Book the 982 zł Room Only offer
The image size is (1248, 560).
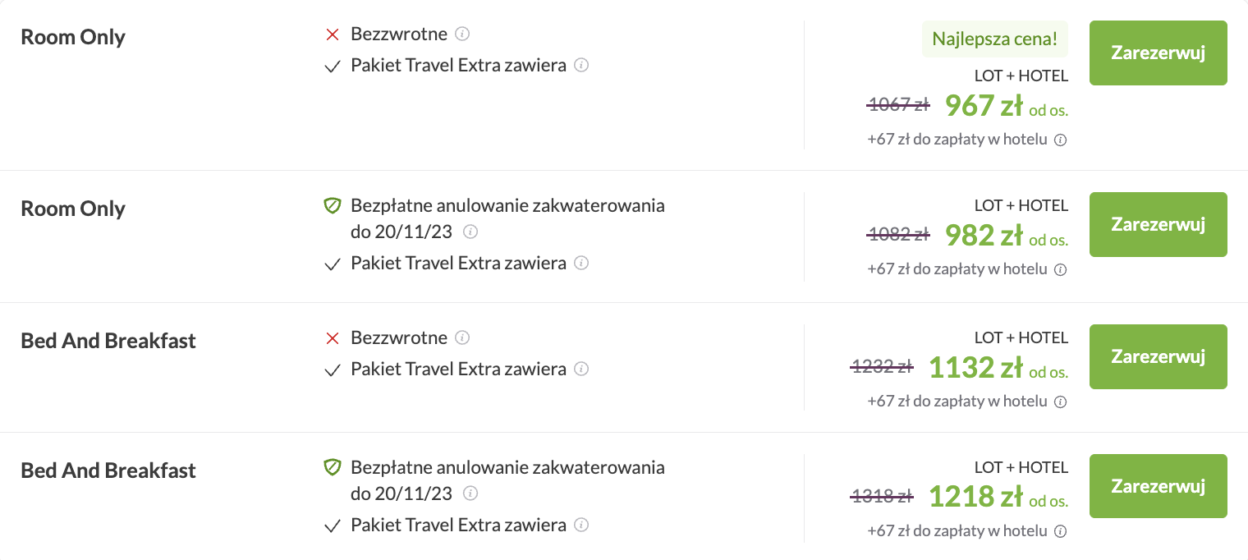pyautogui.click(x=1158, y=224)
